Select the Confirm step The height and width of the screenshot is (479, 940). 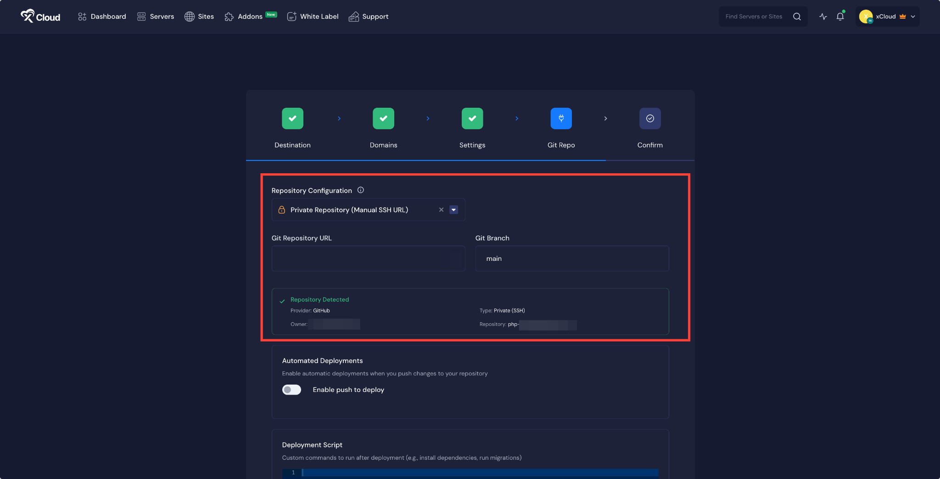point(649,118)
